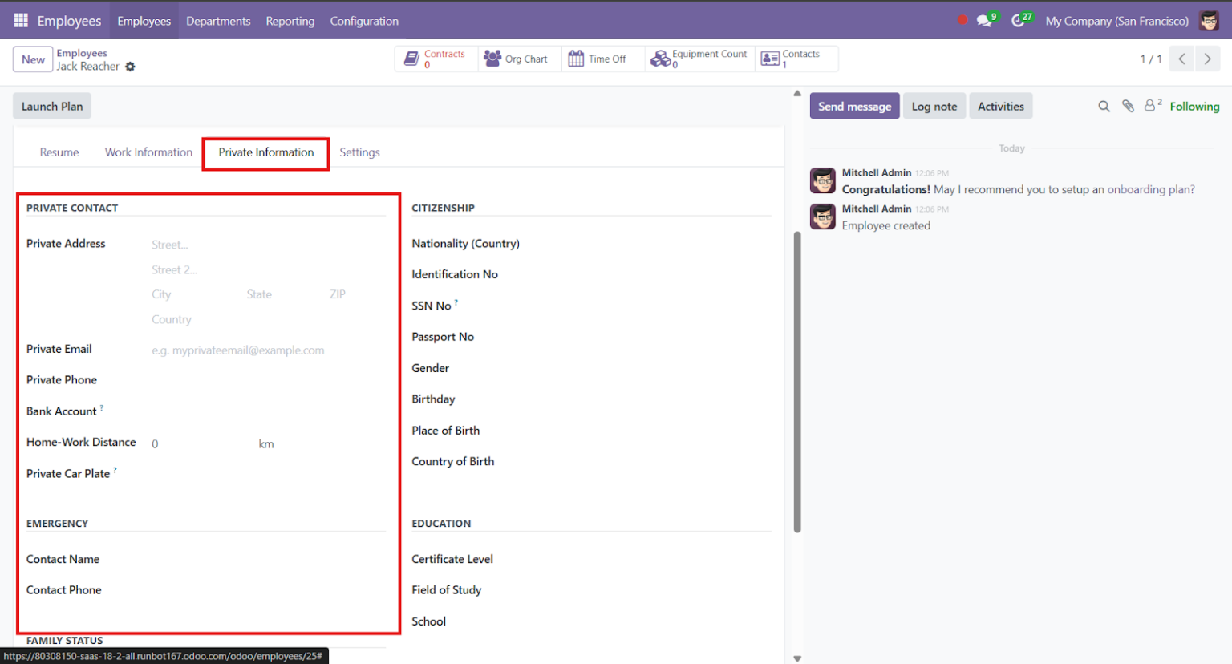Attach a file using the paperclip icon

tap(1128, 106)
